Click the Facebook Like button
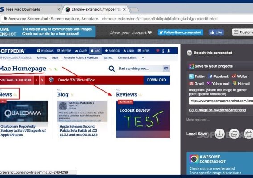The height and width of the screenshot is (178, 253). coord(216,32)
